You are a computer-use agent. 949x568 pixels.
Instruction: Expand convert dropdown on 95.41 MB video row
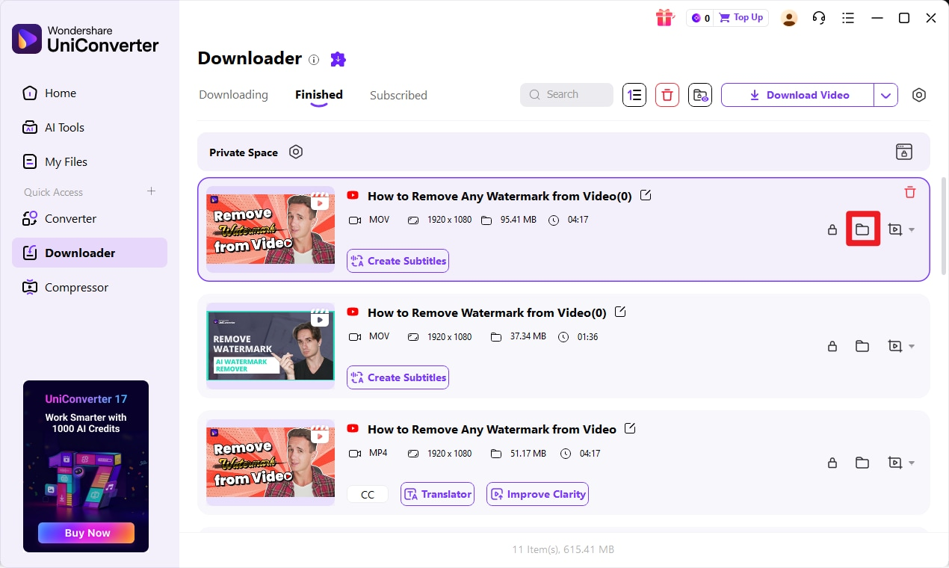pyautogui.click(x=912, y=230)
